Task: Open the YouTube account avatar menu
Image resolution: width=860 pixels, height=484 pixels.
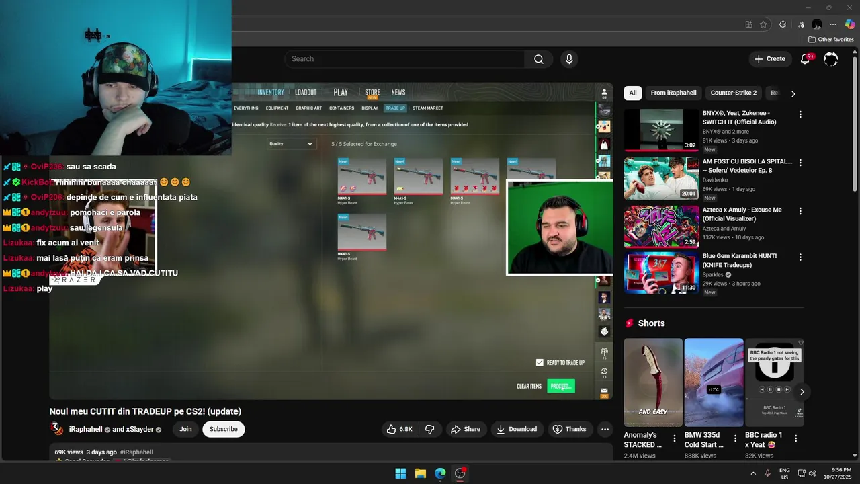Action: coord(831,59)
